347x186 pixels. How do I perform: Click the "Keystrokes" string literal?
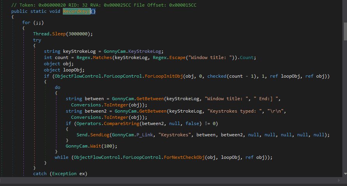tap(175, 135)
